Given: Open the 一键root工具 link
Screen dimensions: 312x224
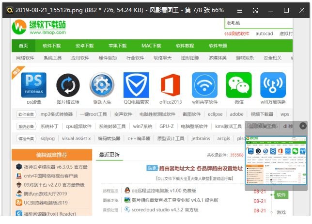Looking at the screenshot, I should coord(94,114).
